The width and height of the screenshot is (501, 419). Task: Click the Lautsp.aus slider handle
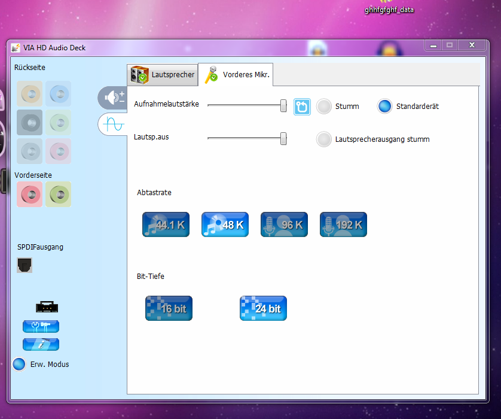point(283,138)
